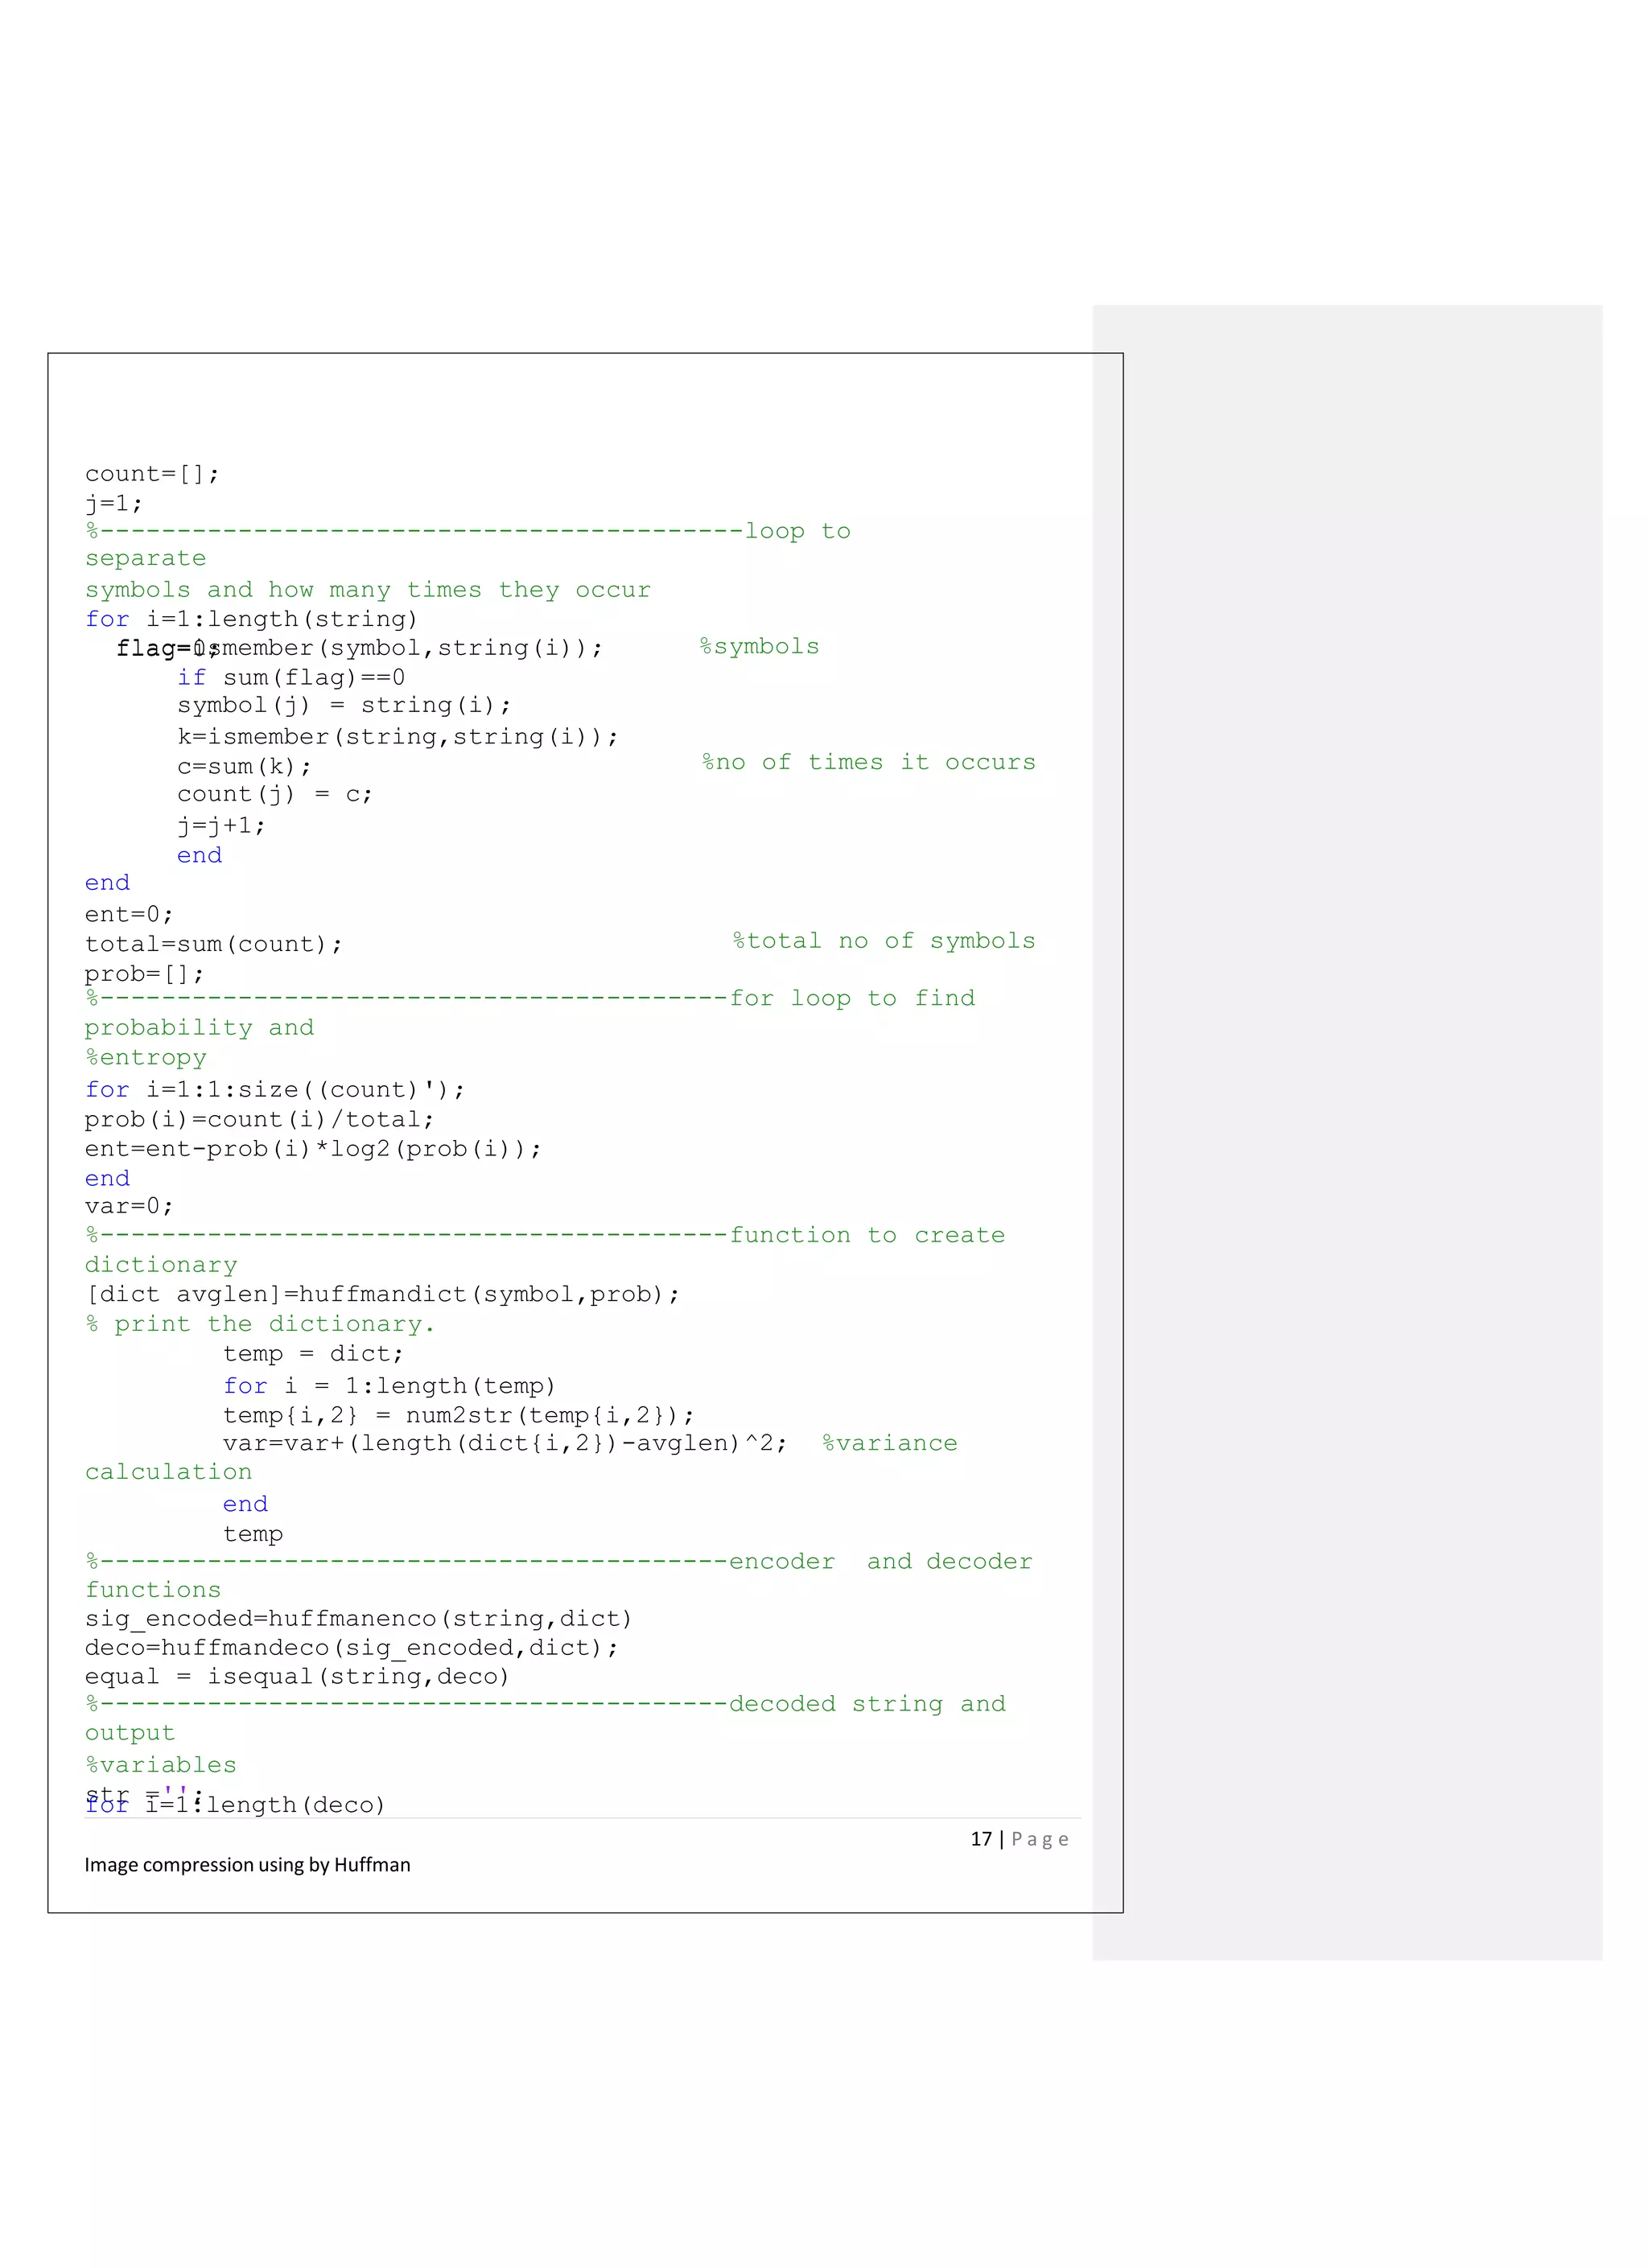
Task: Click the comment 'for loop to find'
Action: (x=852, y=999)
